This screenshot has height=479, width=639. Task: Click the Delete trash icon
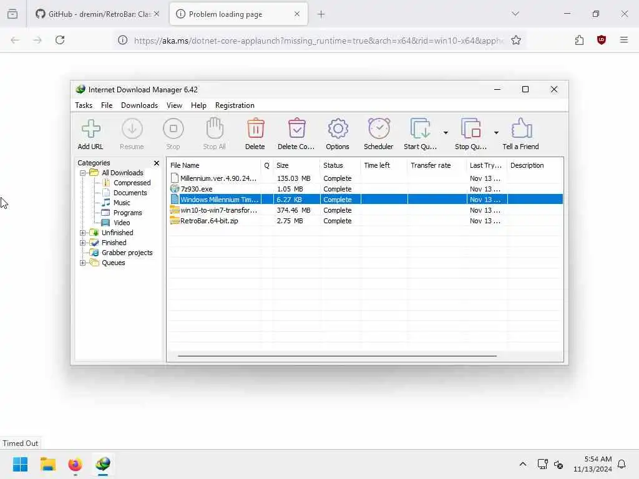coord(255,128)
